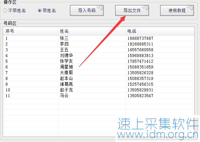The height and width of the screenshot is (142, 200).
Task: Open the 使用教程 tutorial button
Action: tap(177, 10)
